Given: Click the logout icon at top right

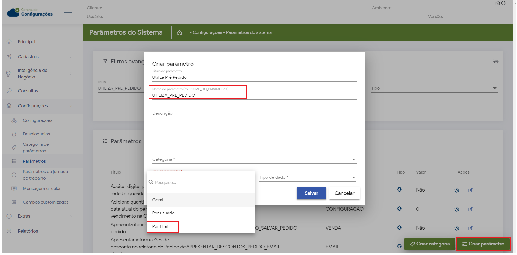Looking at the screenshot, I should pos(503,3).
